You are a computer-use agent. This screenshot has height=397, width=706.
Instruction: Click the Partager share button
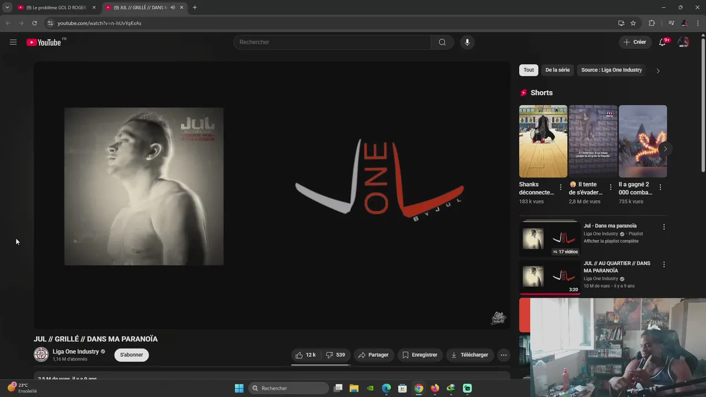(x=373, y=355)
